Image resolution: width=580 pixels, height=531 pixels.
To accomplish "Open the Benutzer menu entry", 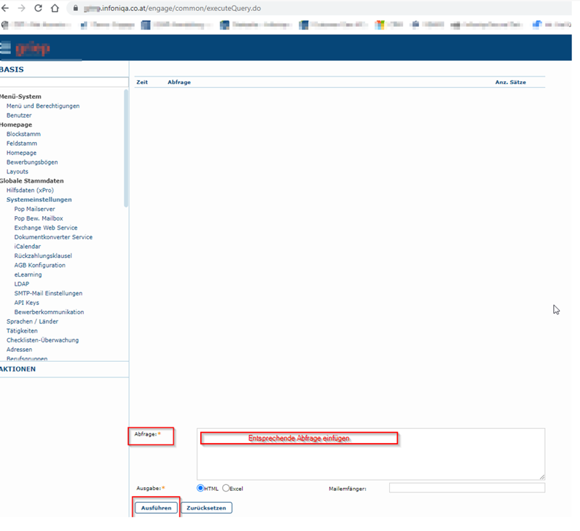I will pos(19,115).
